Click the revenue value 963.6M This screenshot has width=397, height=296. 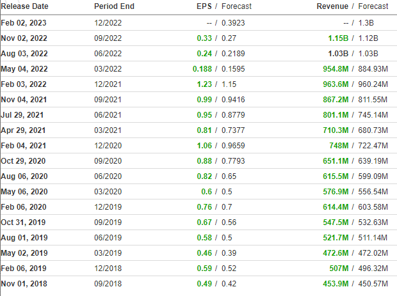(x=336, y=84)
